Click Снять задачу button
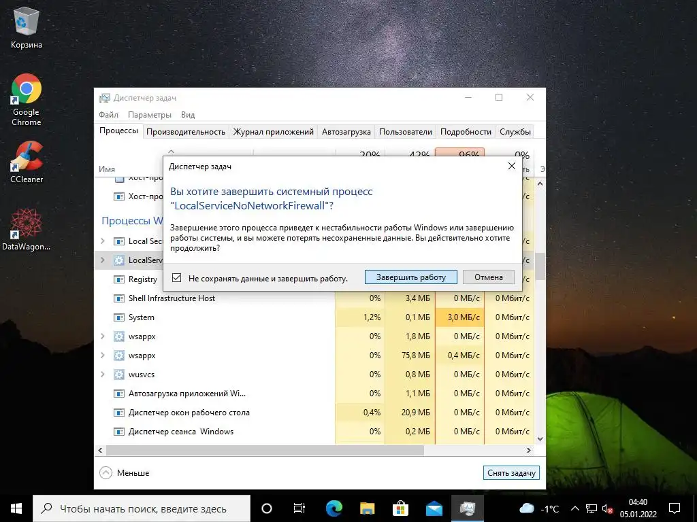This screenshot has width=697, height=522. pos(511,473)
